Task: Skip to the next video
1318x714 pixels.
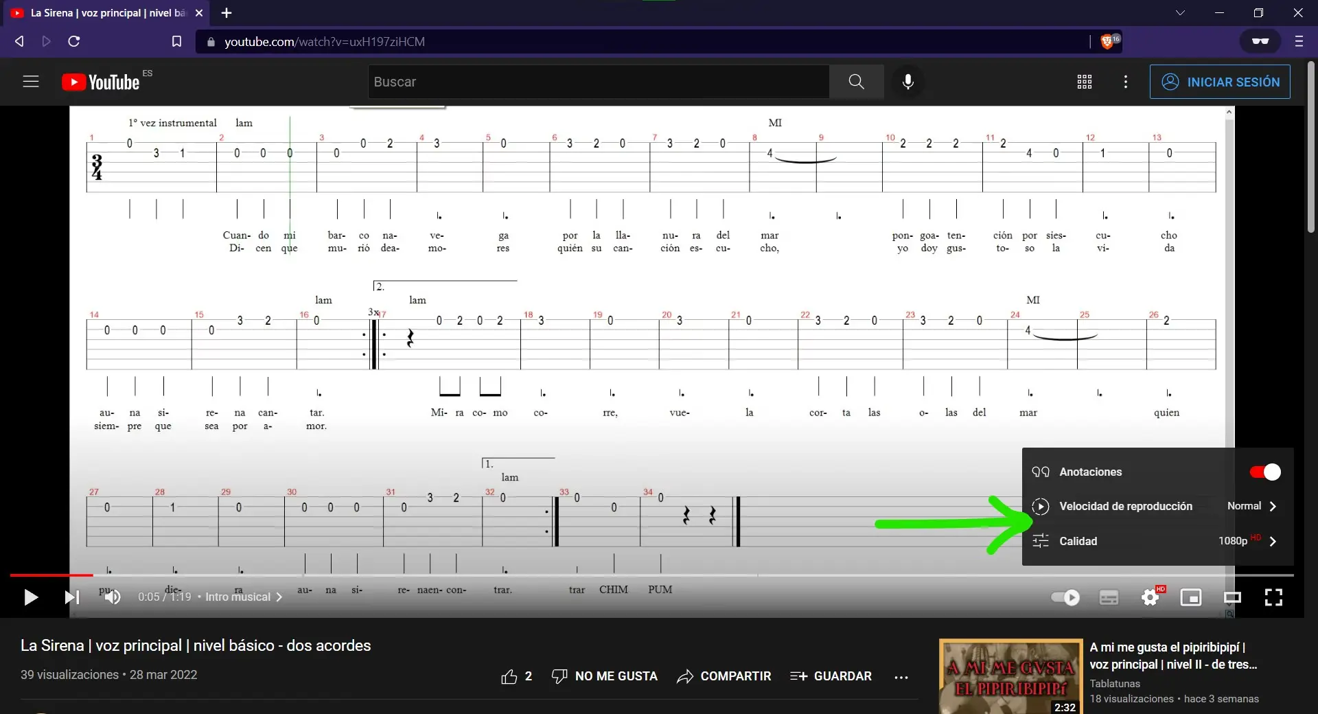Action: (x=71, y=597)
